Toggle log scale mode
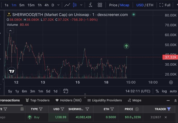This screenshot has height=123, width=178. [164, 91]
